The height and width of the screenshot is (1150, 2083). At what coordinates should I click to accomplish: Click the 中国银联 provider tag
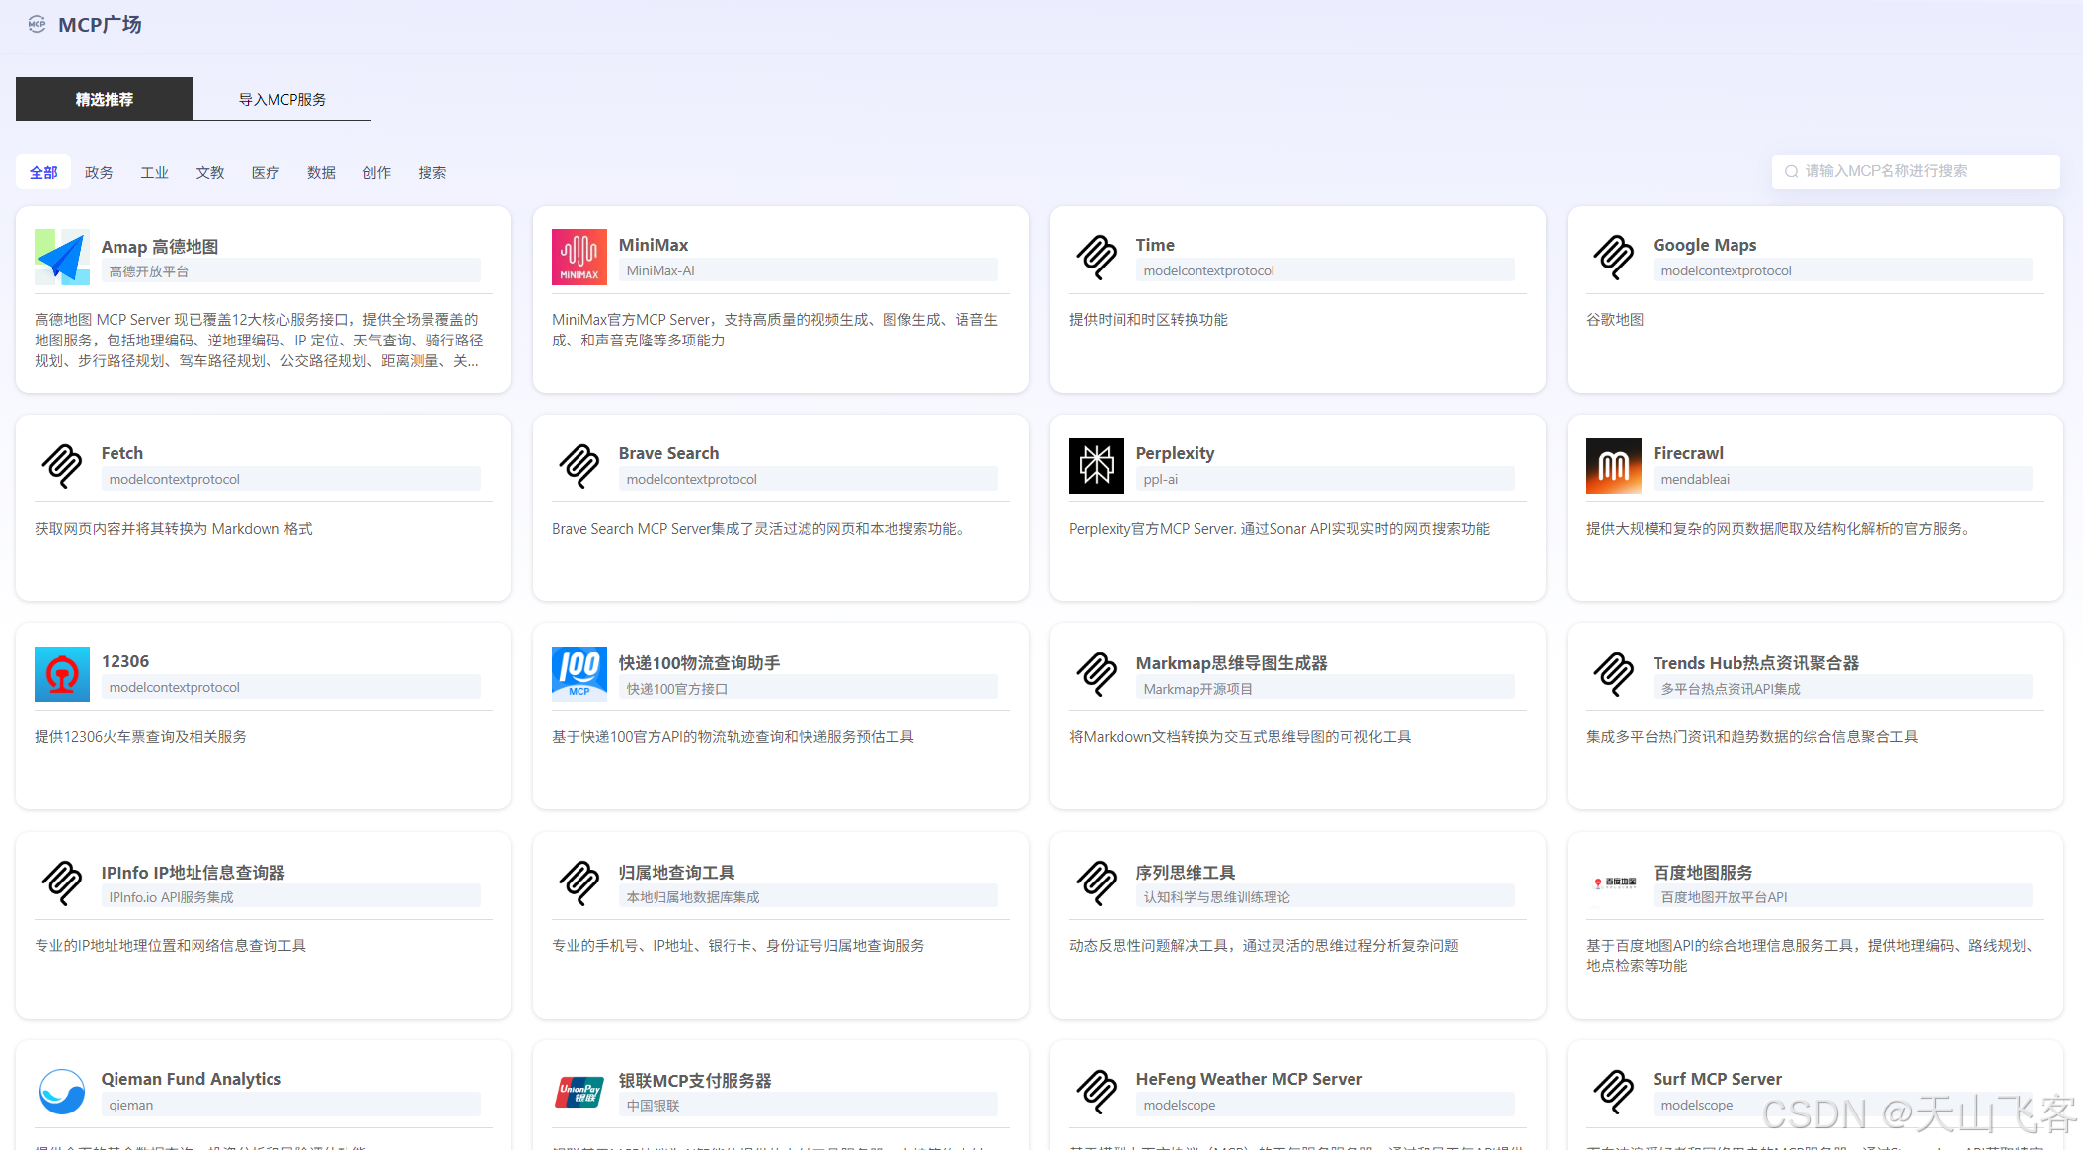[x=809, y=1106]
